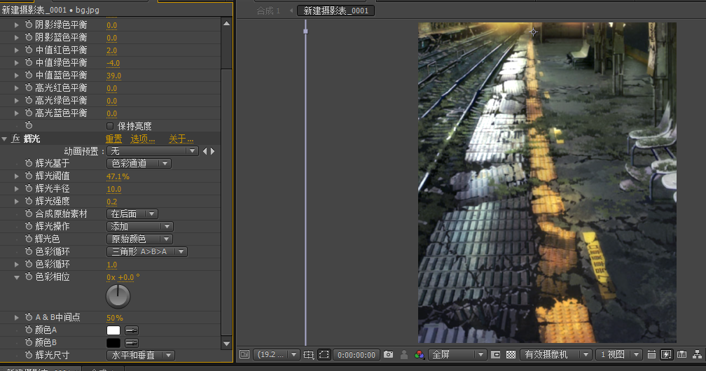The width and height of the screenshot is (706, 371).
Task: Toggle the stopwatch for 辉光半径
Action: (29, 189)
